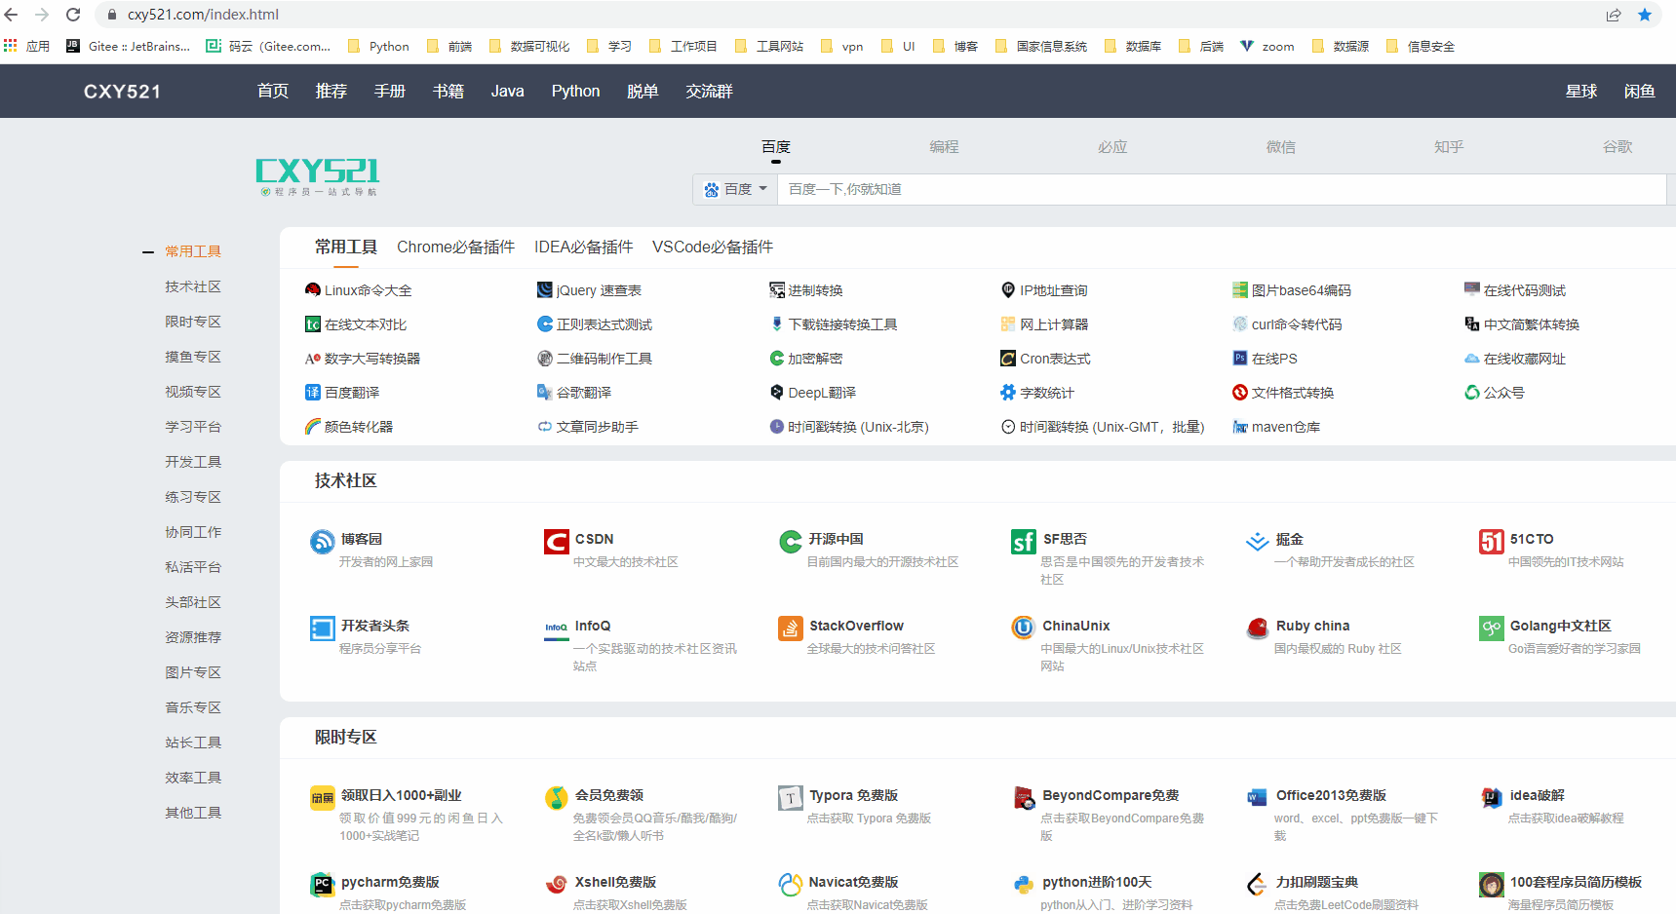This screenshot has width=1676, height=914.
Task: Click the 51CTO logo icon
Action: tap(1492, 542)
